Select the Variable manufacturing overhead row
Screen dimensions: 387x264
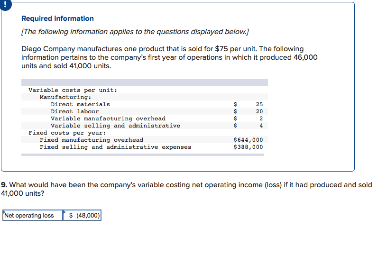click(x=145, y=118)
